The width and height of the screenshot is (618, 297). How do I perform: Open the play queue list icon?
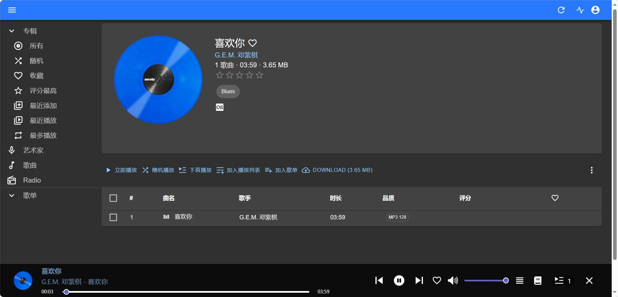[520, 281]
